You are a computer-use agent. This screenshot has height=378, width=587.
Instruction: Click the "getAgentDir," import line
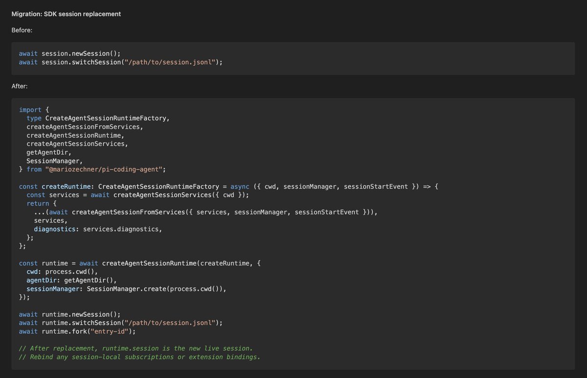[49, 152]
